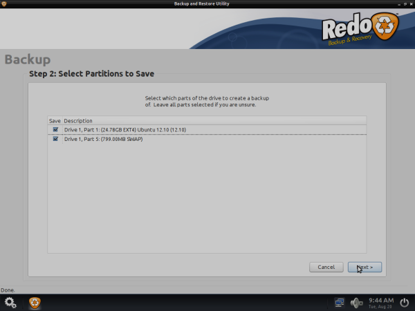Click the Redo Backup taskbar icon
Image resolution: width=415 pixels, height=311 pixels.
(34, 302)
